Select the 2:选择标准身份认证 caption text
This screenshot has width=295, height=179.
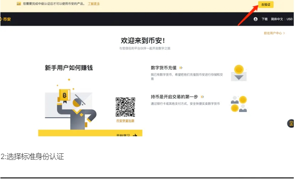click(32, 157)
